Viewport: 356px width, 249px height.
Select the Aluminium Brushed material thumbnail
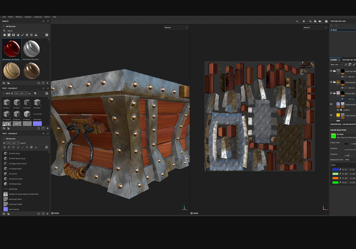(31, 48)
